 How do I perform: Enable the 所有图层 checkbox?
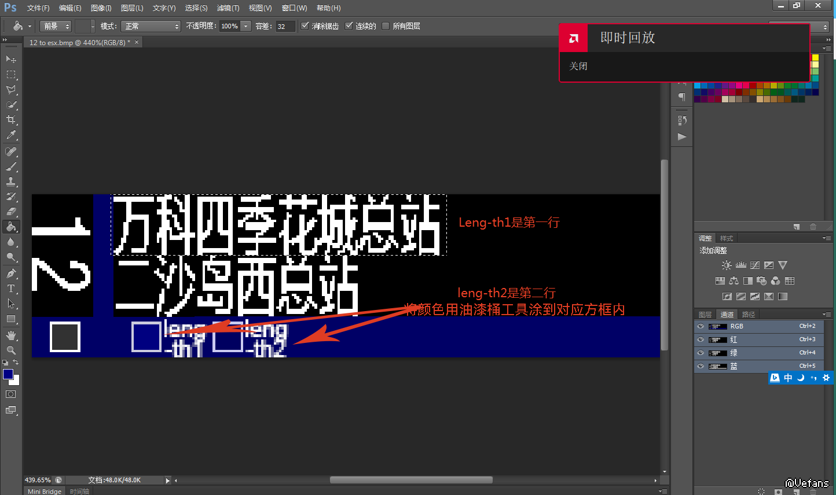(386, 26)
